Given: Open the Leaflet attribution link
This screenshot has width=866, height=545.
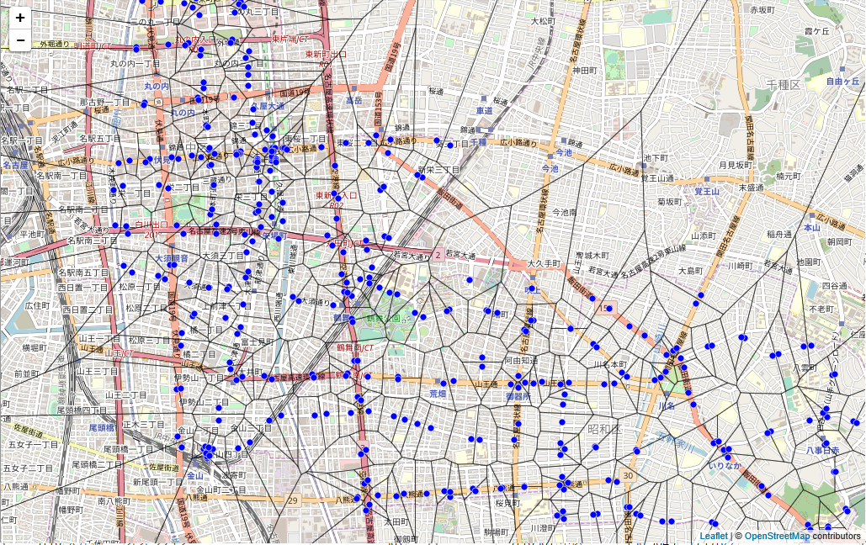Looking at the screenshot, I should pos(713,536).
